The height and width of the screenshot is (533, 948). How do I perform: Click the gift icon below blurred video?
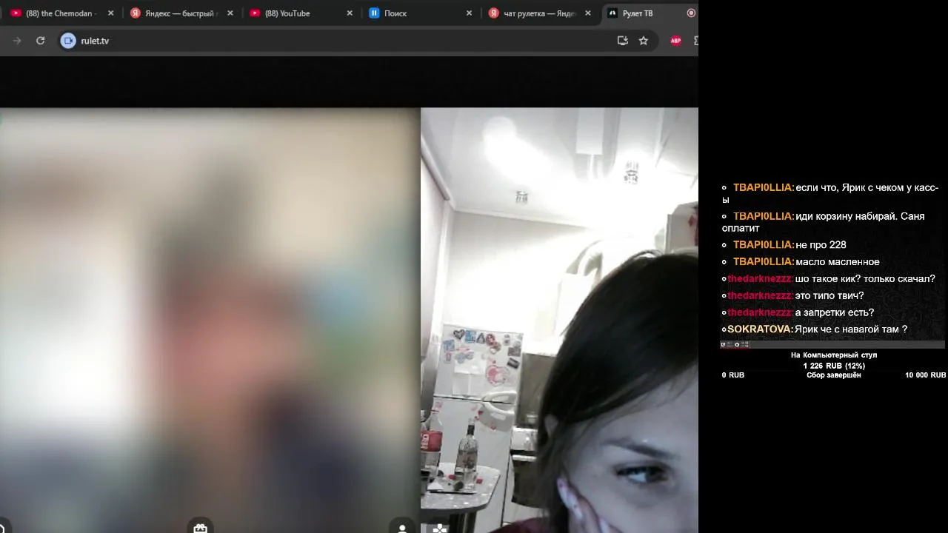(x=200, y=528)
